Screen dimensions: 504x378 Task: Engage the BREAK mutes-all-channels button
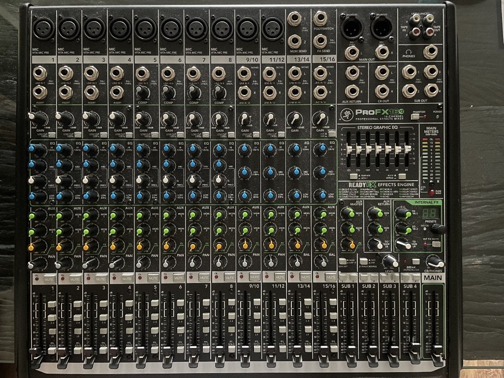[416, 261]
